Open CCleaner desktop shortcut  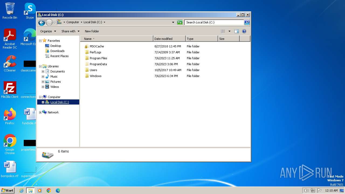10,64
